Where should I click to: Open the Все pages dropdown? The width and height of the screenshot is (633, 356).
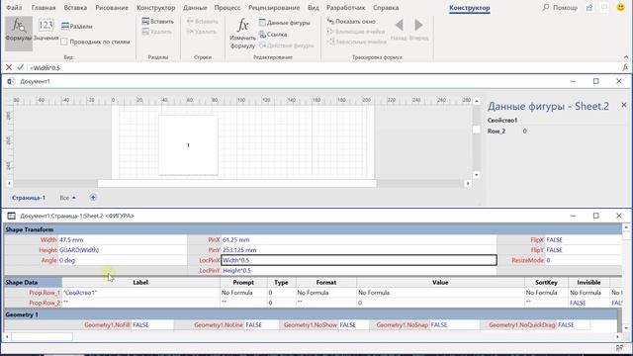pos(67,198)
